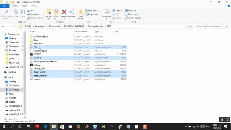Open Task View from the taskbar
This screenshot has height=130, width=231.
point(20,127)
